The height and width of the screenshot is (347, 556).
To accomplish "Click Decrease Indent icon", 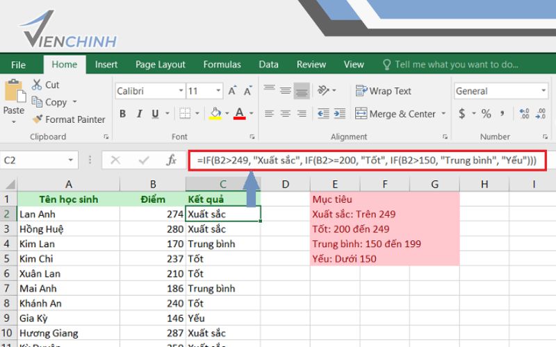I will click(323, 113).
